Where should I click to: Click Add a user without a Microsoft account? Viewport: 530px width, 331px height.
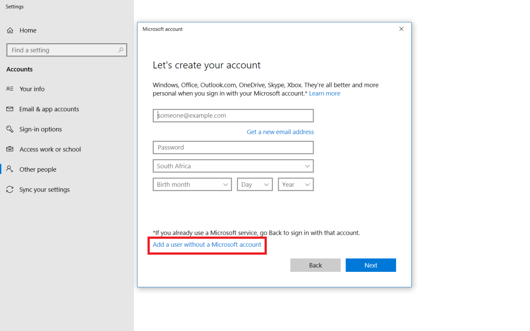pos(207,244)
